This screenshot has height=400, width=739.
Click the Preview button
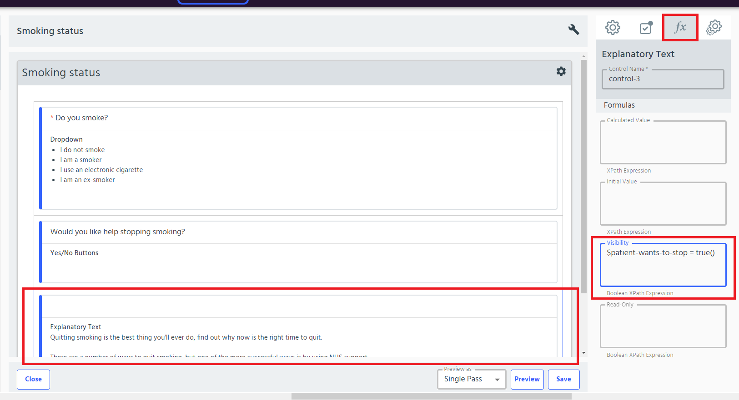click(527, 379)
